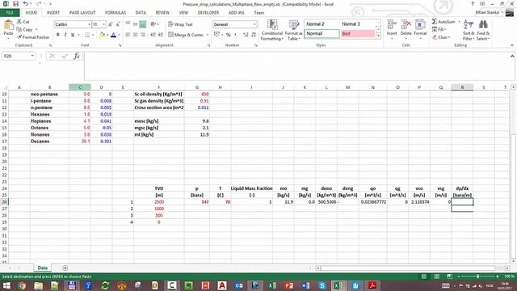Apply the Normal 2 cell style
Screen dimensions: 517x291
(x=322, y=24)
